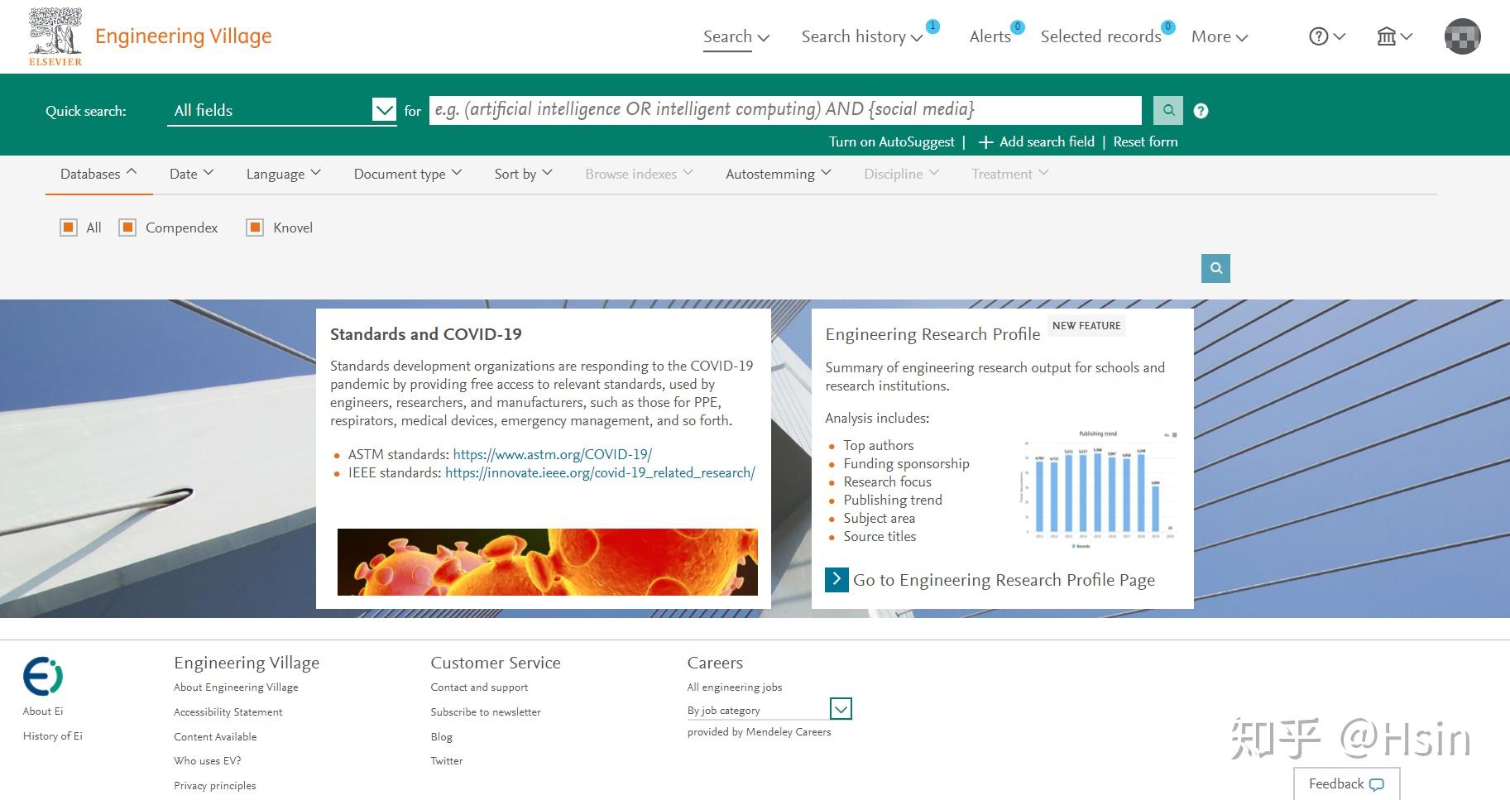
Task: Open Privacy principles link
Action: pos(215,786)
